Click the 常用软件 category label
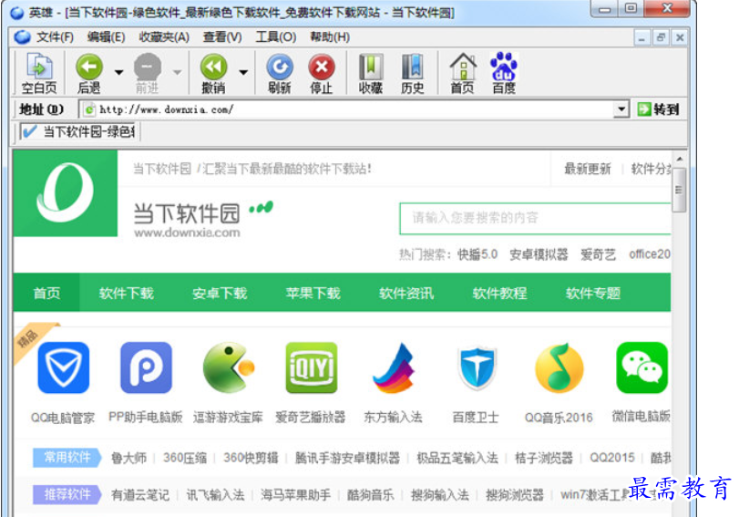This screenshot has width=739, height=517. (67, 457)
